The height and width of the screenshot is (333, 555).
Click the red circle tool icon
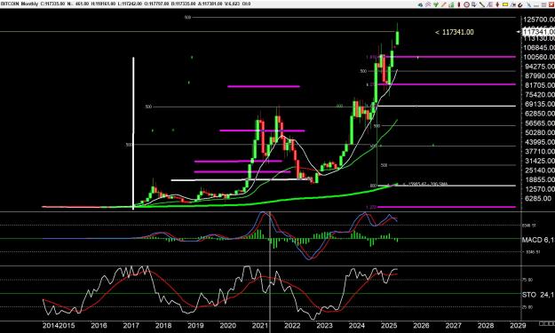pos(466,4)
